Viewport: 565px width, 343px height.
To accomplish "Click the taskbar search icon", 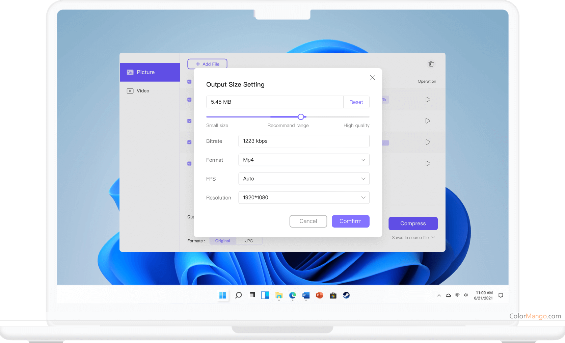I will pyautogui.click(x=238, y=295).
